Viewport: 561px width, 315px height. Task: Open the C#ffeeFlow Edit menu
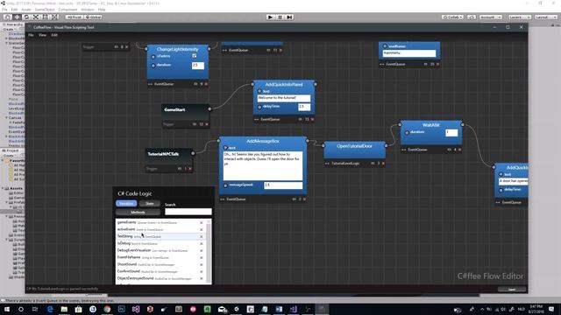click(x=54, y=35)
